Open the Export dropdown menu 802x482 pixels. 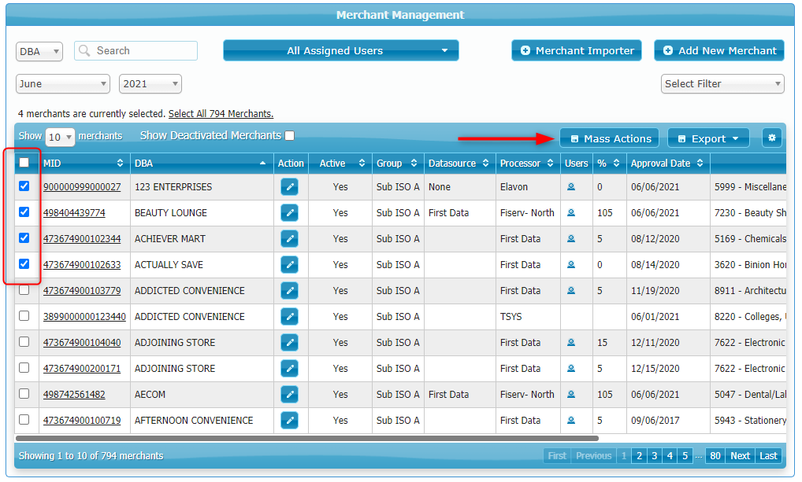coord(708,138)
